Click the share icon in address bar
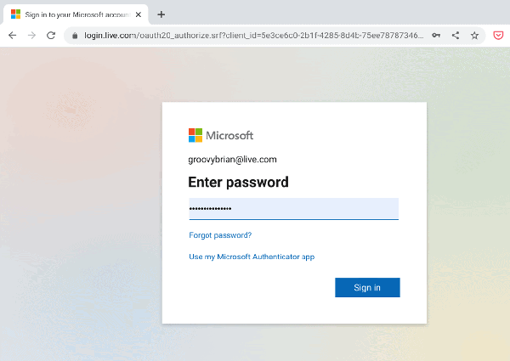Screen dimensions: 510x361 pyautogui.click(x=456, y=36)
